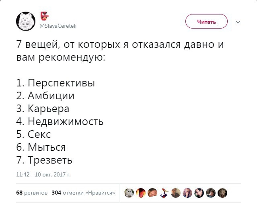Screen dimensions: 257x203
Task: Click the second liker avatar with red-orange tones
Action: pos(141,193)
